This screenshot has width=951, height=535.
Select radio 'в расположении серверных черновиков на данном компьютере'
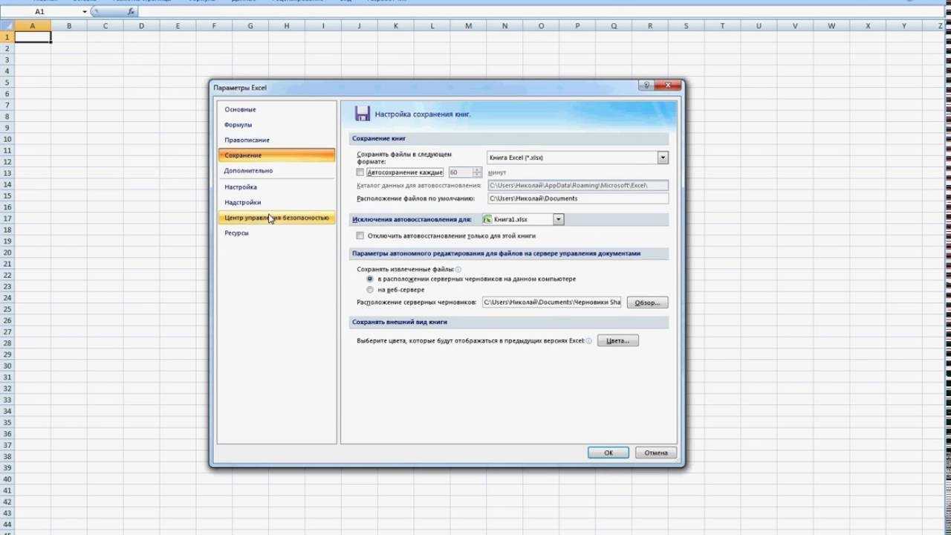(370, 279)
